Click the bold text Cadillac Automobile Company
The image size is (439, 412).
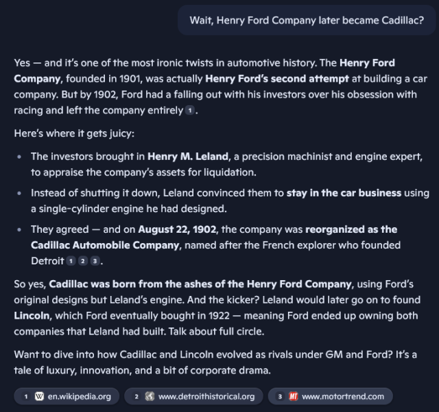[105, 245]
